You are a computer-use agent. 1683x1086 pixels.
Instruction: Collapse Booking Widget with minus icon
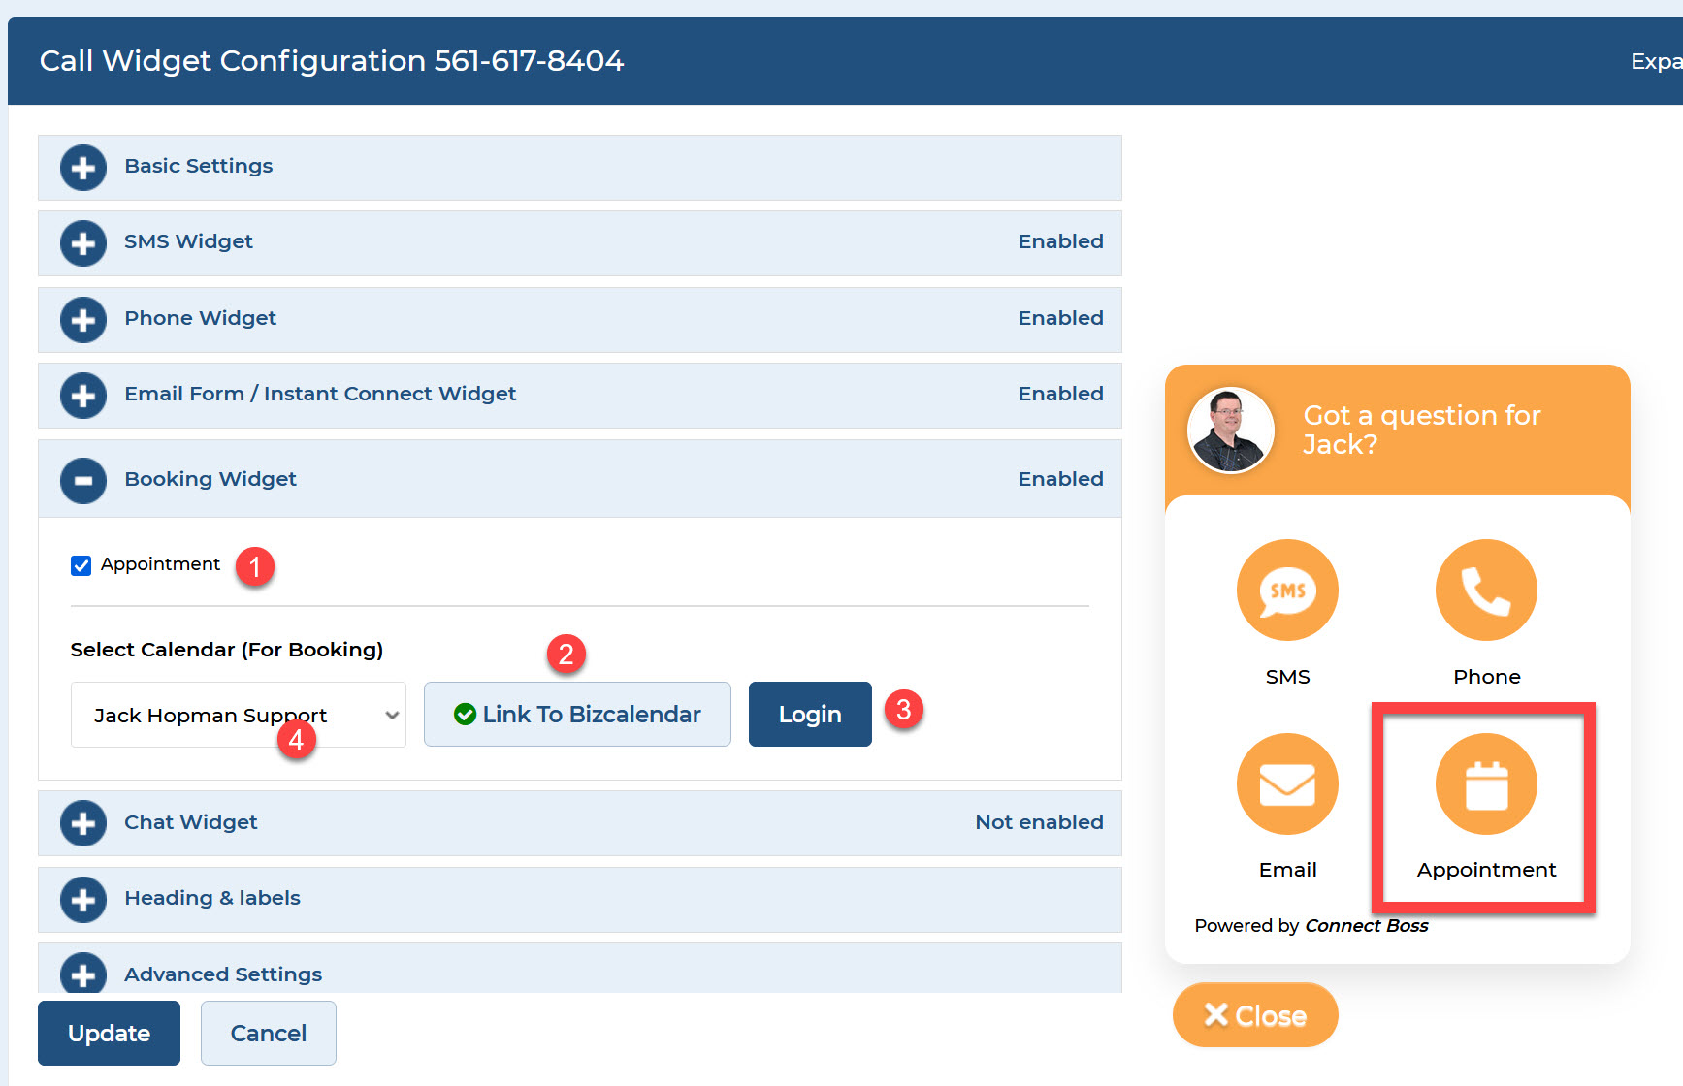click(x=83, y=481)
